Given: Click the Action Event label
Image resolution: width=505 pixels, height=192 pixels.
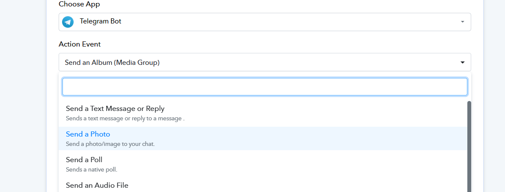Looking at the screenshot, I should [x=80, y=44].
